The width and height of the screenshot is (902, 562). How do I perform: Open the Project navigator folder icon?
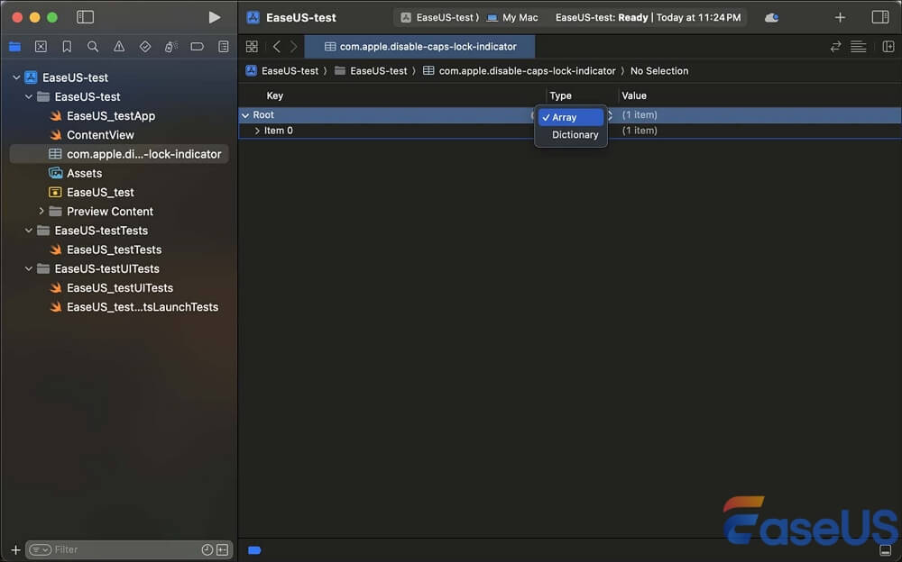(x=15, y=47)
